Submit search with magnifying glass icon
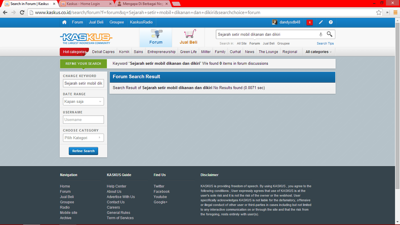Viewport: 400px width, 225px height. coord(330,34)
